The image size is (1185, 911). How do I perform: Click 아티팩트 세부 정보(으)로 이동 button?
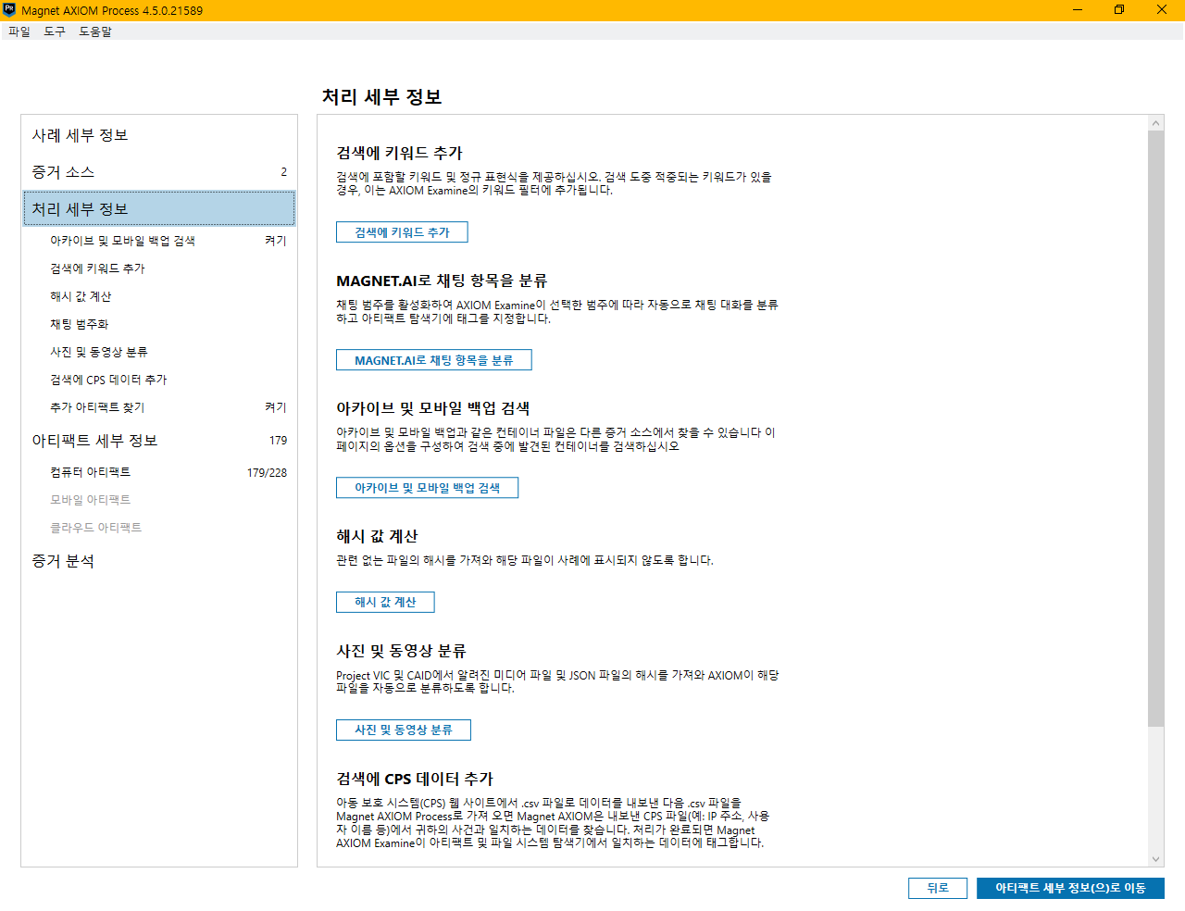tap(1070, 888)
